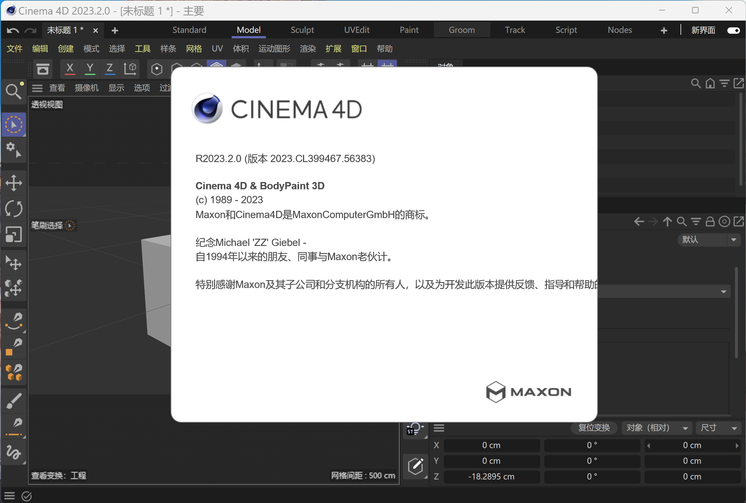This screenshot has width=746, height=503.
Task: Expand the 尺寸 dropdown
Action: pos(718,428)
